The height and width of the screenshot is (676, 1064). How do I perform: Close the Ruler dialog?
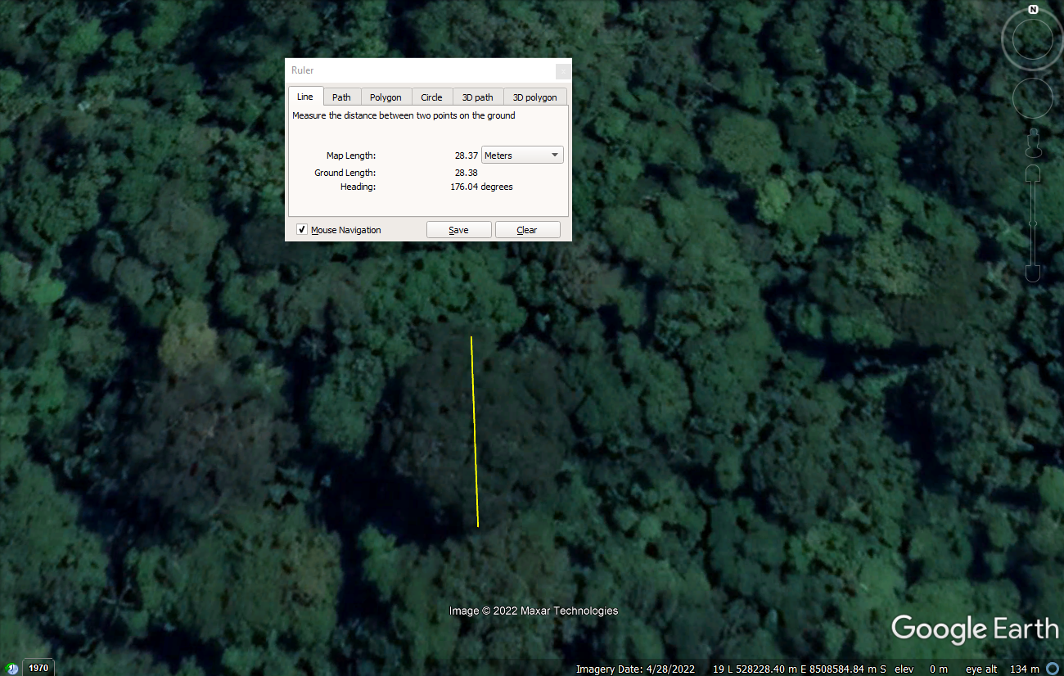pos(561,71)
